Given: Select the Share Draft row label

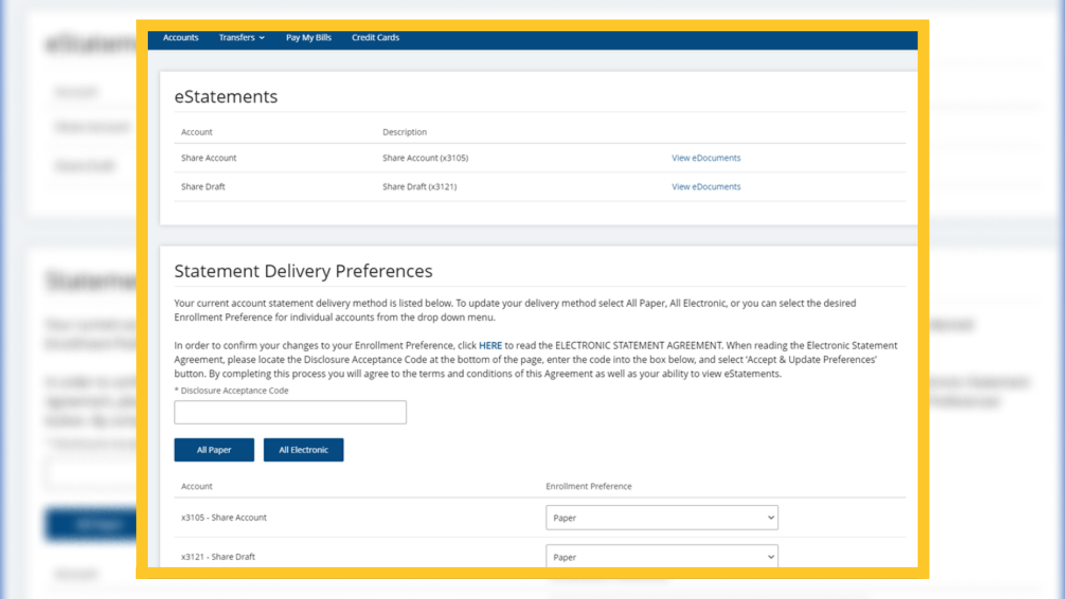Looking at the screenshot, I should [x=203, y=187].
